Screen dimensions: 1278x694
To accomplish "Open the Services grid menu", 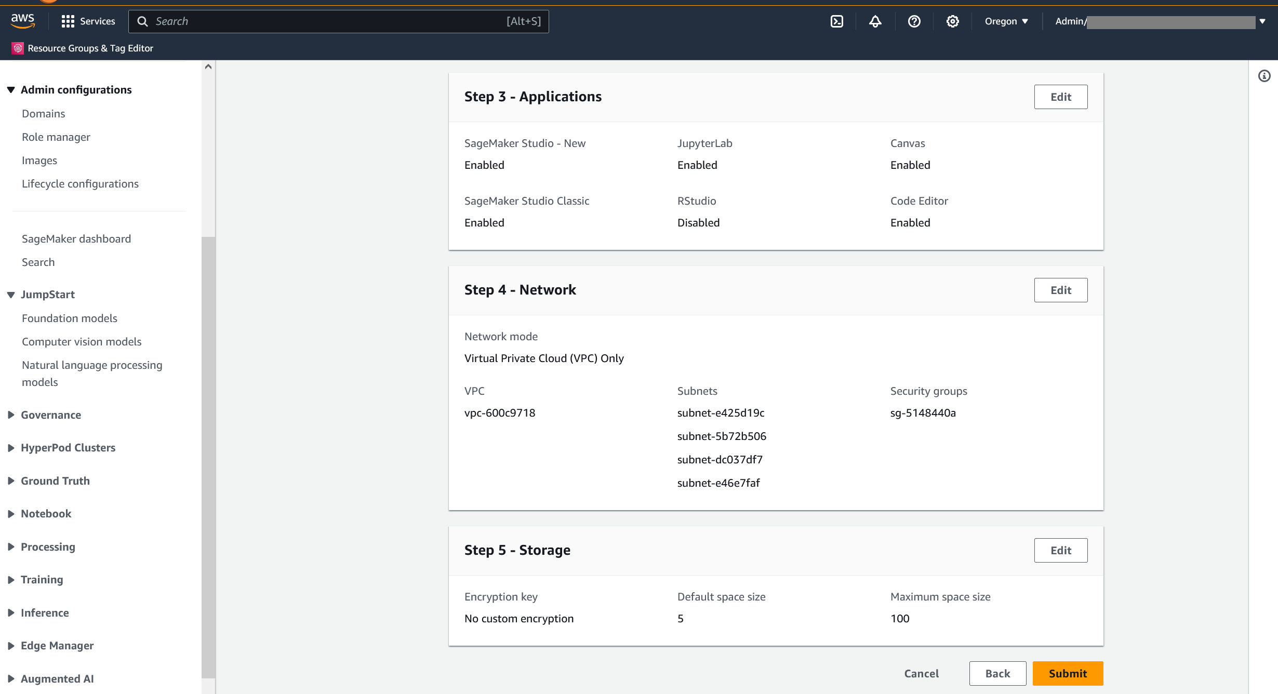I will tap(68, 21).
